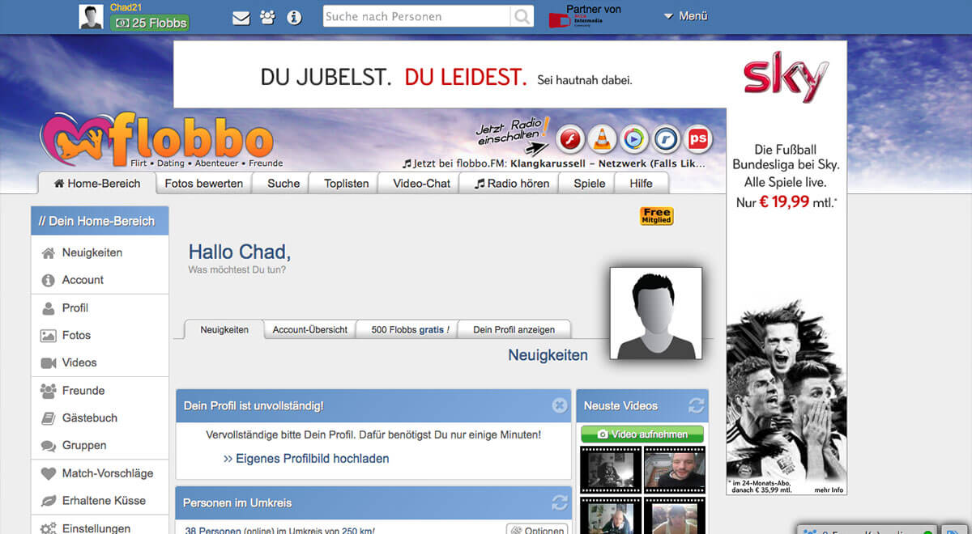The width and height of the screenshot is (972, 534).
Task: Click the Gästebuch book icon in sidebar
Action: click(x=48, y=418)
